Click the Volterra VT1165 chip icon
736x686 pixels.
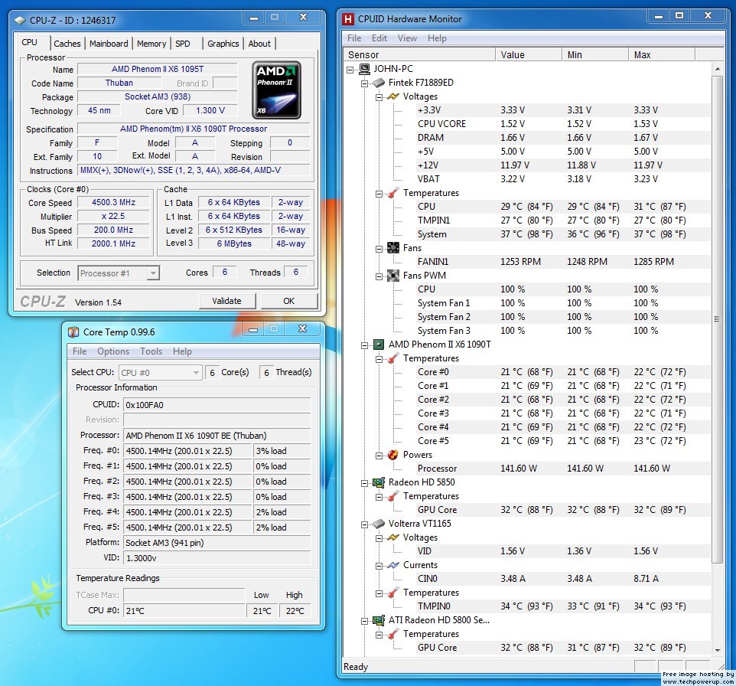pos(379,524)
